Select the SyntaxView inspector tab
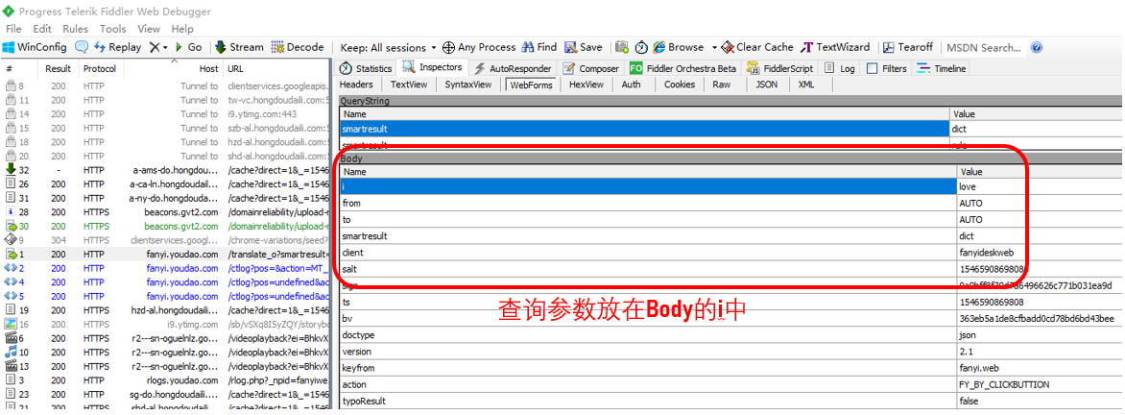This screenshot has width=1125, height=415. 467,84
